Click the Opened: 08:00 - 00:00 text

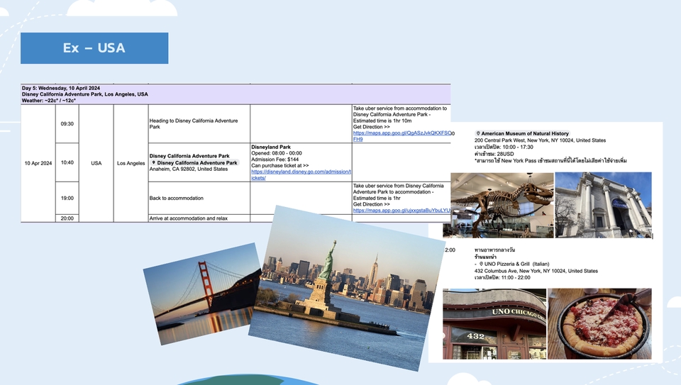(x=276, y=153)
